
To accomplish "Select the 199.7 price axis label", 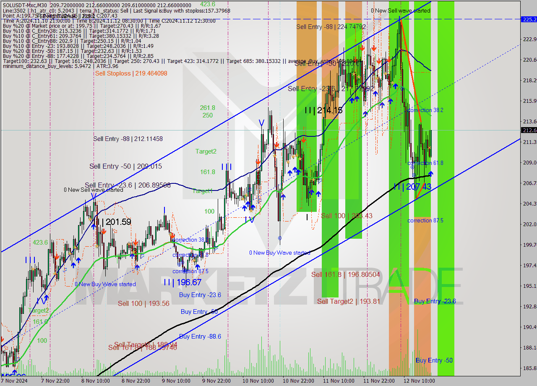I will coord(529,245).
